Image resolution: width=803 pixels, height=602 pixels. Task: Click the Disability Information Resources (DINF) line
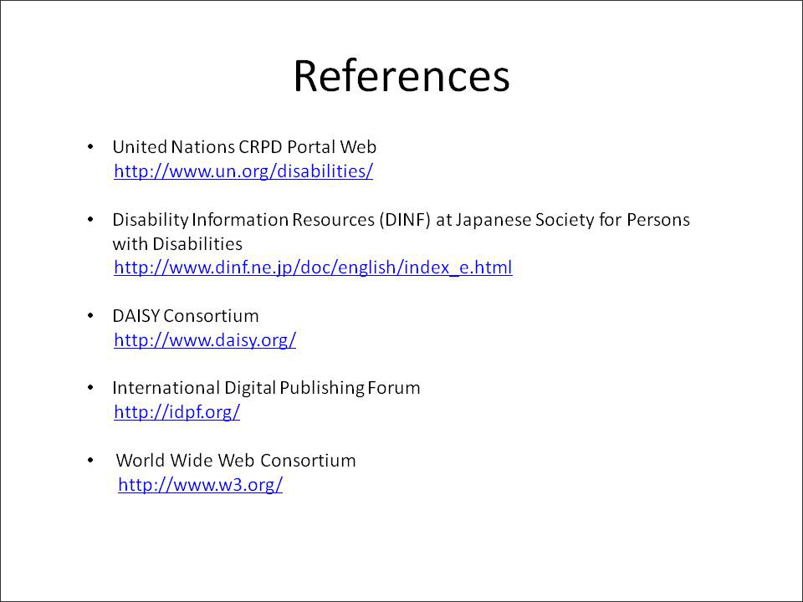coord(401,220)
